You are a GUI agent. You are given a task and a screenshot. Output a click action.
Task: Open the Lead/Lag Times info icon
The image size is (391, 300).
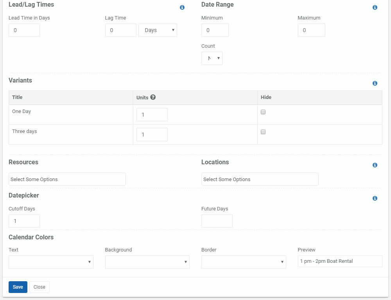pos(182,7)
